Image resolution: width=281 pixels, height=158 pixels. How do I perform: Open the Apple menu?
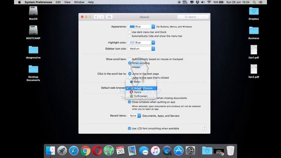19,2
